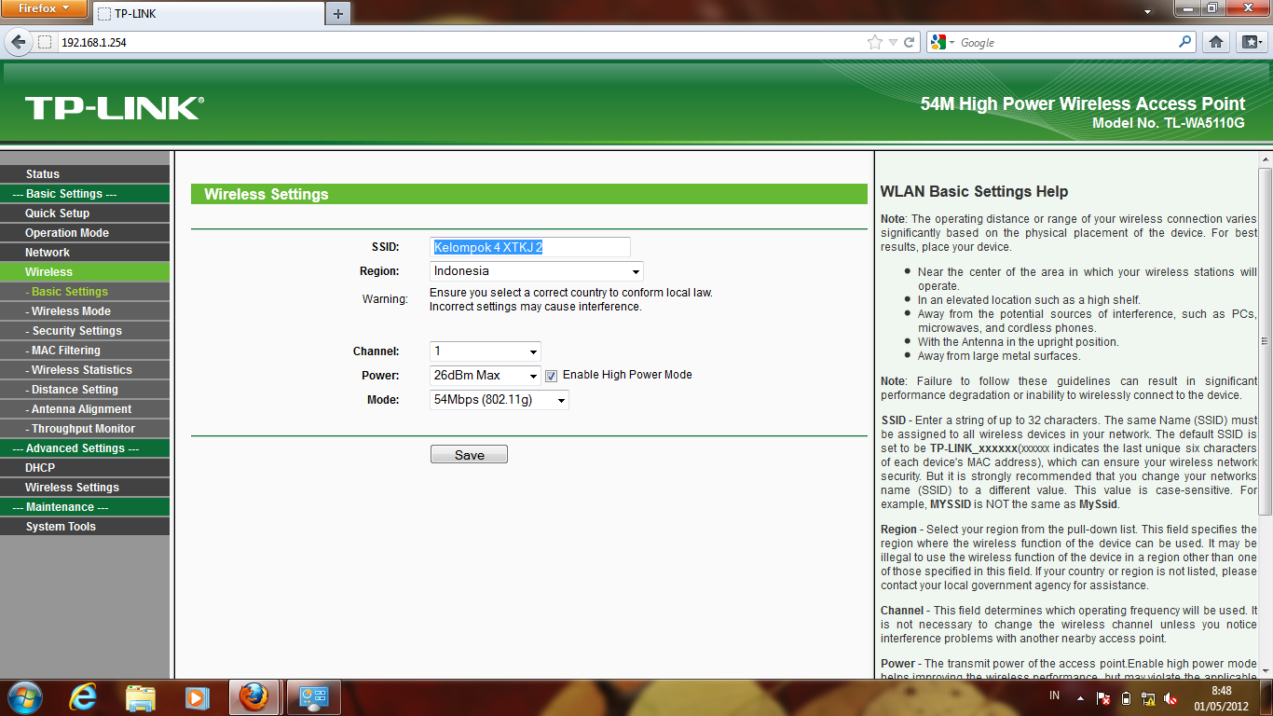Show hidden tray icons arrow
The height and width of the screenshot is (716, 1273).
[x=1081, y=698]
